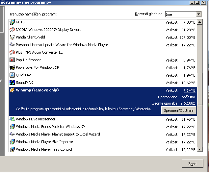Click the Plus! MP3 Audio Converter icon
The image size is (209, 173).
[x=12, y=52]
